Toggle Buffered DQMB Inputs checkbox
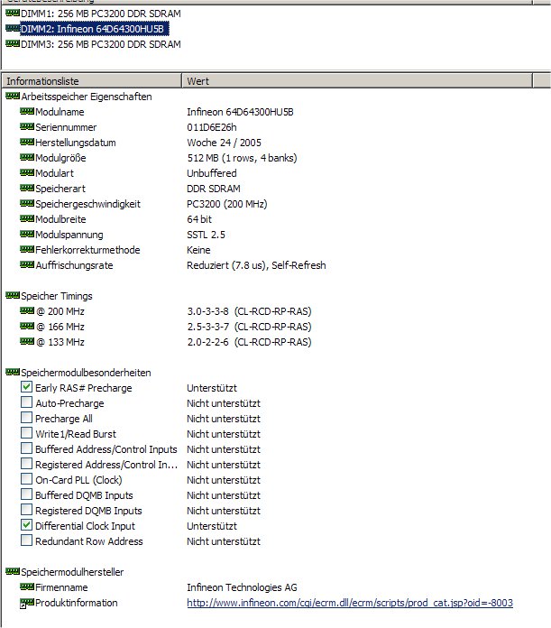 pyautogui.click(x=26, y=494)
